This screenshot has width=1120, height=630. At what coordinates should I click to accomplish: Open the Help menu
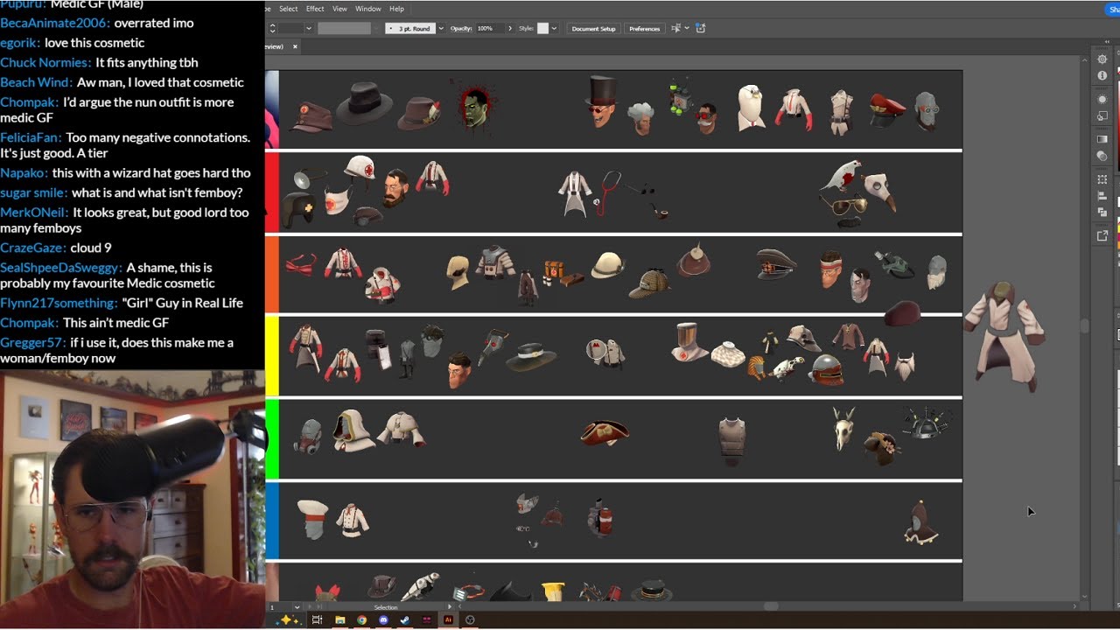(396, 9)
